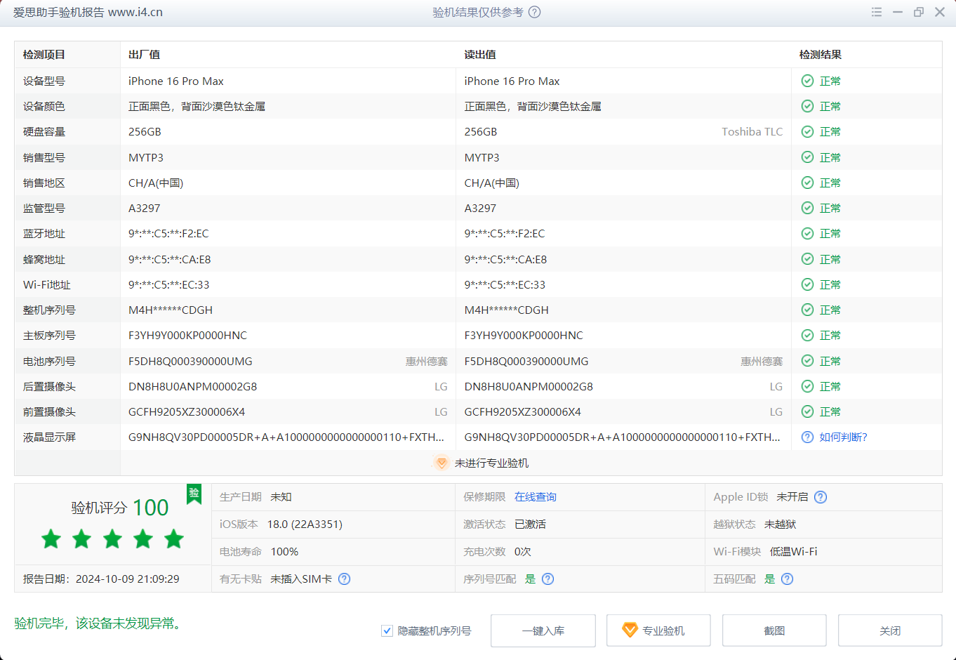The height and width of the screenshot is (660, 956).
Task: Click the 截图 screenshot button
Action: tap(774, 631)
